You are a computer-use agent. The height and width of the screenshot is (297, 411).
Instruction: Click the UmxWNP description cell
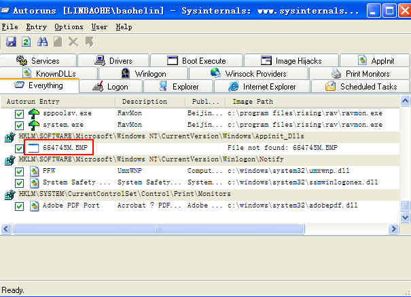(130, 171)
